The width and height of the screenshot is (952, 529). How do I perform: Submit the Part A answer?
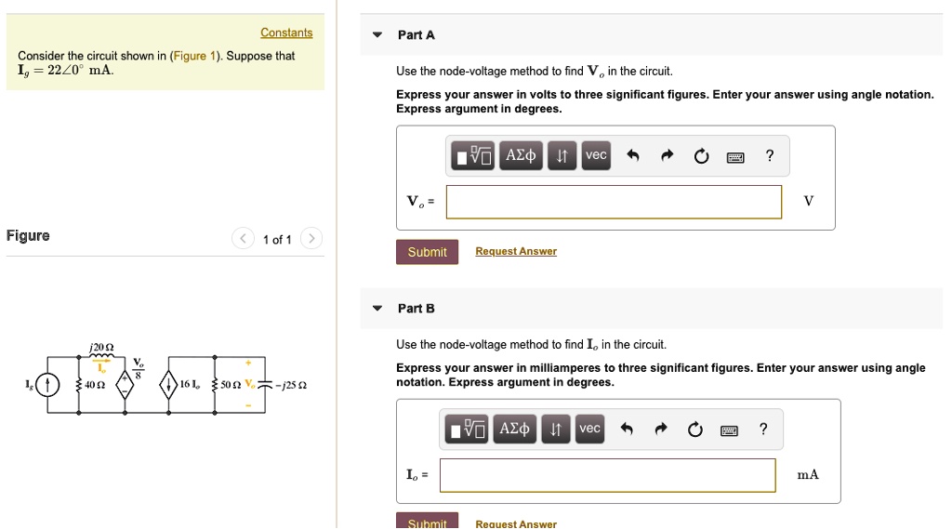click(427, 252)
